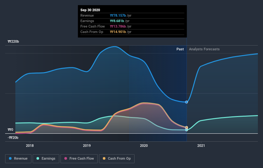Toggle the Earnings legend button
Screen dimensions: 263x168
click(46, 159)
